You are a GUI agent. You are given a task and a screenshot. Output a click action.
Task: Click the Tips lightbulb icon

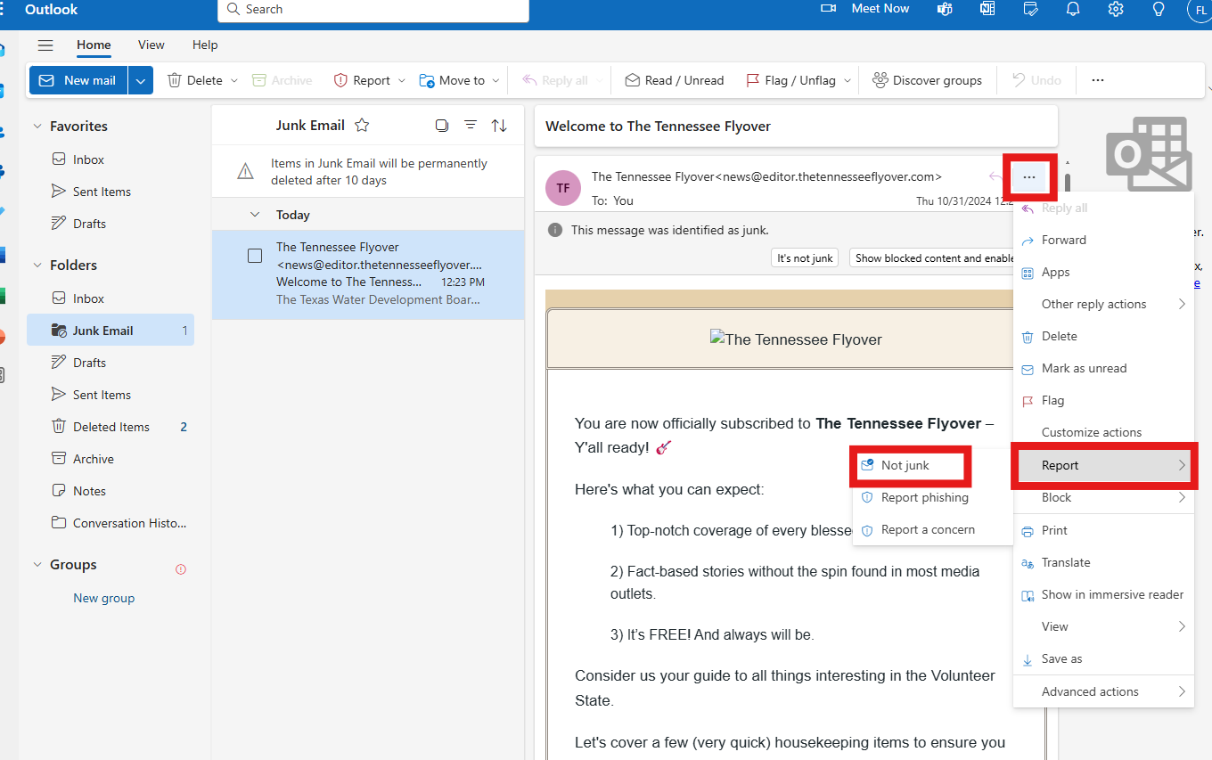[1159, 9]
